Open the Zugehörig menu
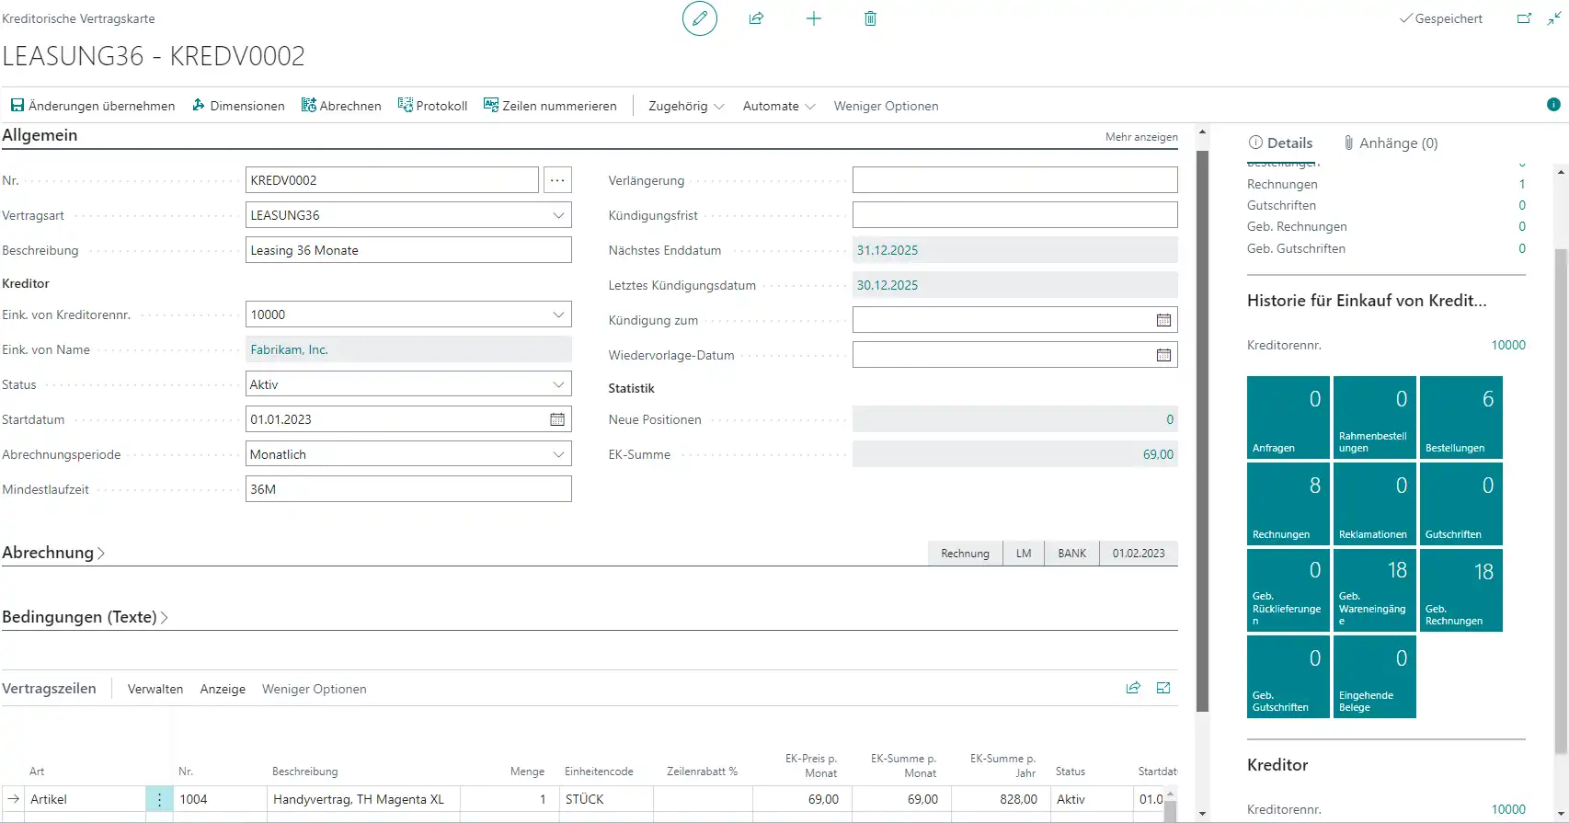The width and height of the screenshot is (1569, 823). [686, 106]
